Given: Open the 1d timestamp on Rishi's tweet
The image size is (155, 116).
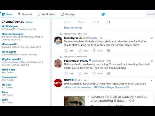Looking at the screenshot, I should tap(101, 38).
